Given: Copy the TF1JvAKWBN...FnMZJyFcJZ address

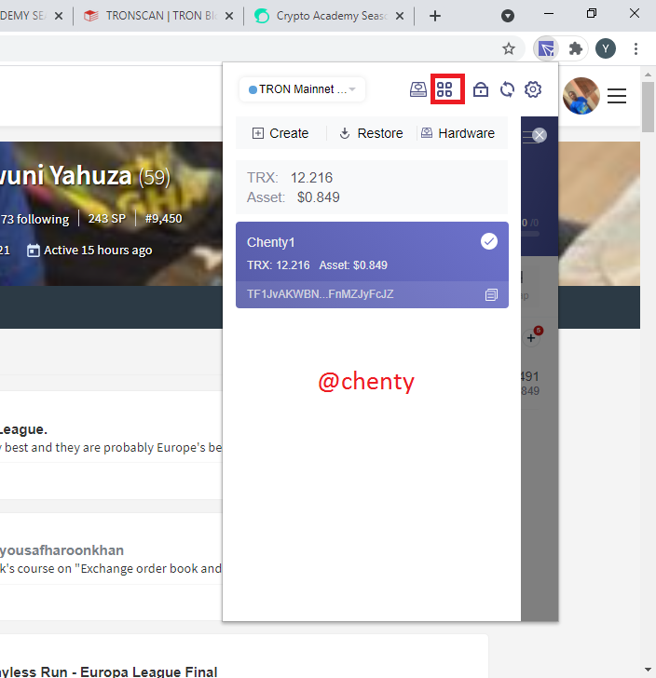Looking at the screenshot, I should tap(491, 295).
